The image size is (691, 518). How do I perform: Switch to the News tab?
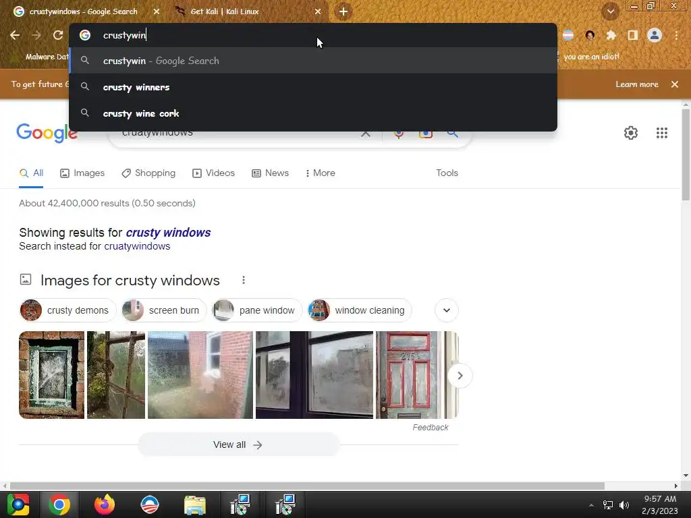click(270, 173)
